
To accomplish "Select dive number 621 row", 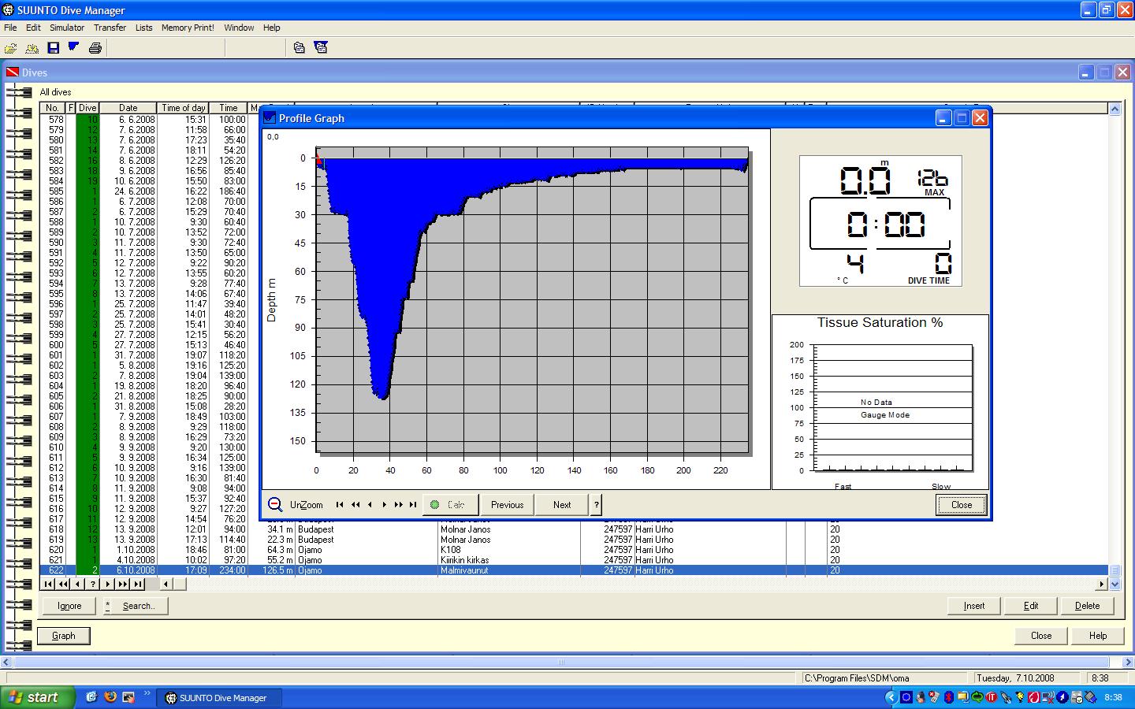I will point(575,560).
